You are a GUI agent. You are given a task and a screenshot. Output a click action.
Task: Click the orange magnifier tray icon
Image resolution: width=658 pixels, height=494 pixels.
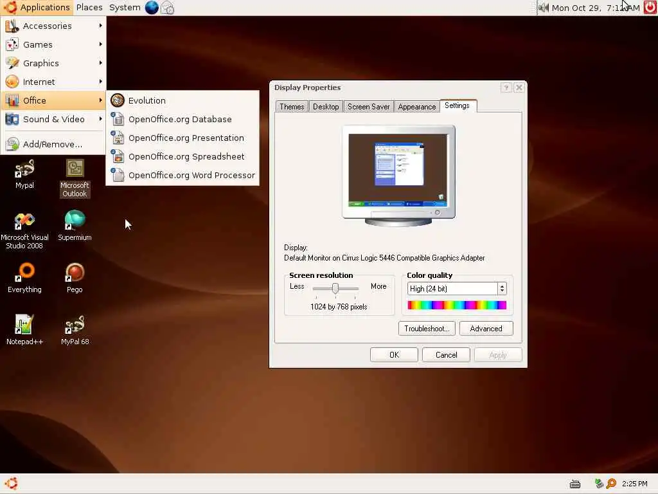click(612, 484)
